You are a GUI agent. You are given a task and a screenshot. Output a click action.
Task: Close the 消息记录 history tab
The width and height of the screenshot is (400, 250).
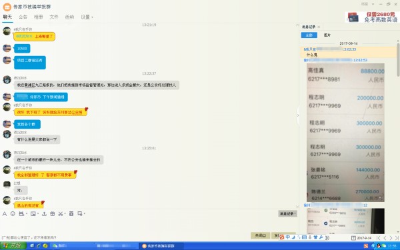click(319, 27)
